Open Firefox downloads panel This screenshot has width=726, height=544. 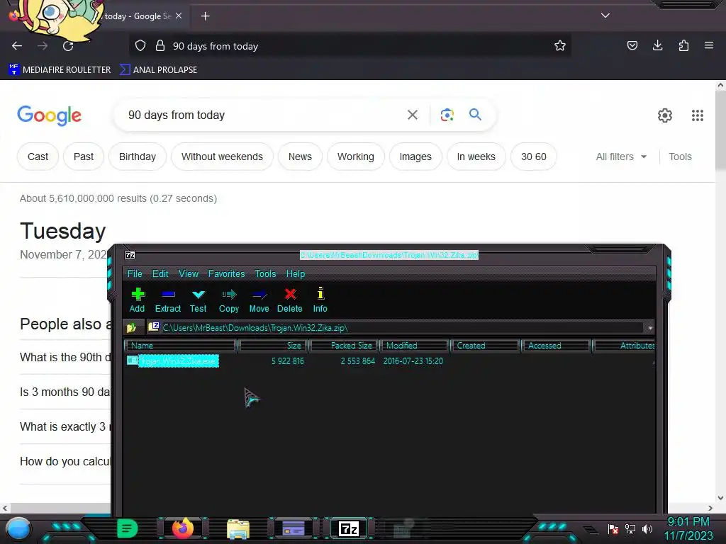(x=657, y=45)
